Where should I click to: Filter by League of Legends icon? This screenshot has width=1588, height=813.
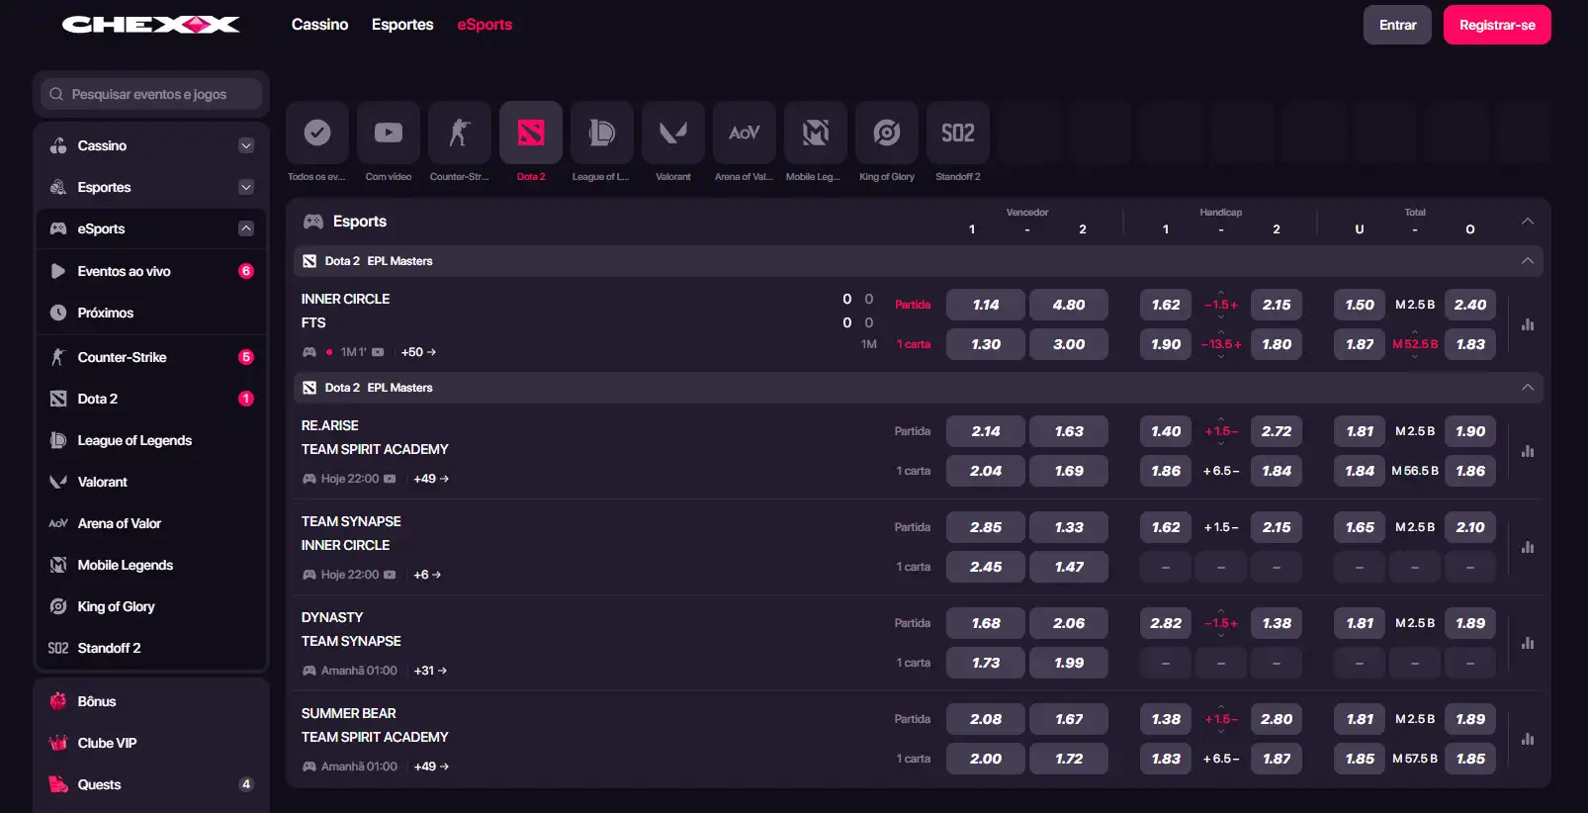pyautogui.click(x=602, y=133)
